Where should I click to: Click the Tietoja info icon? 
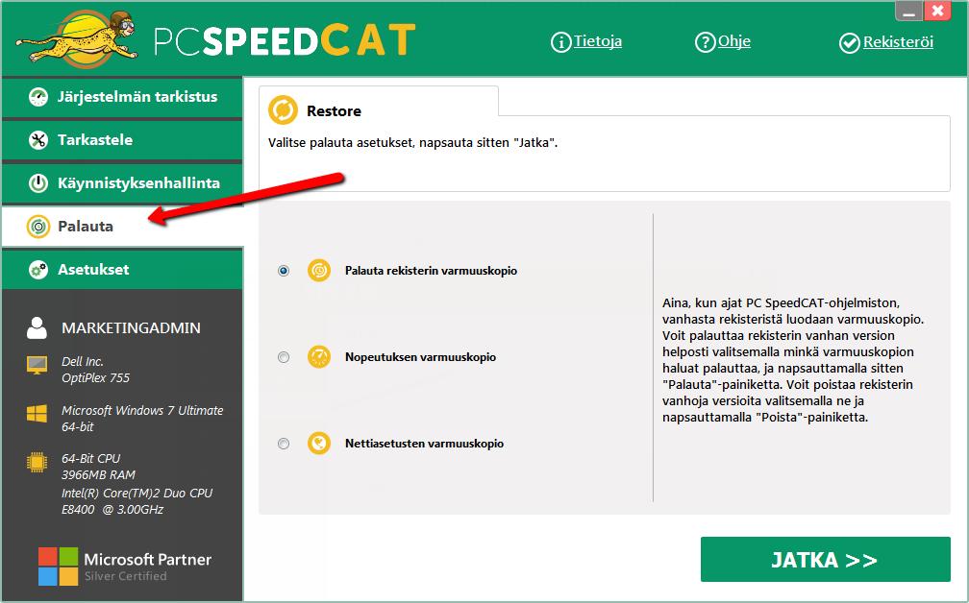(560, 42)
